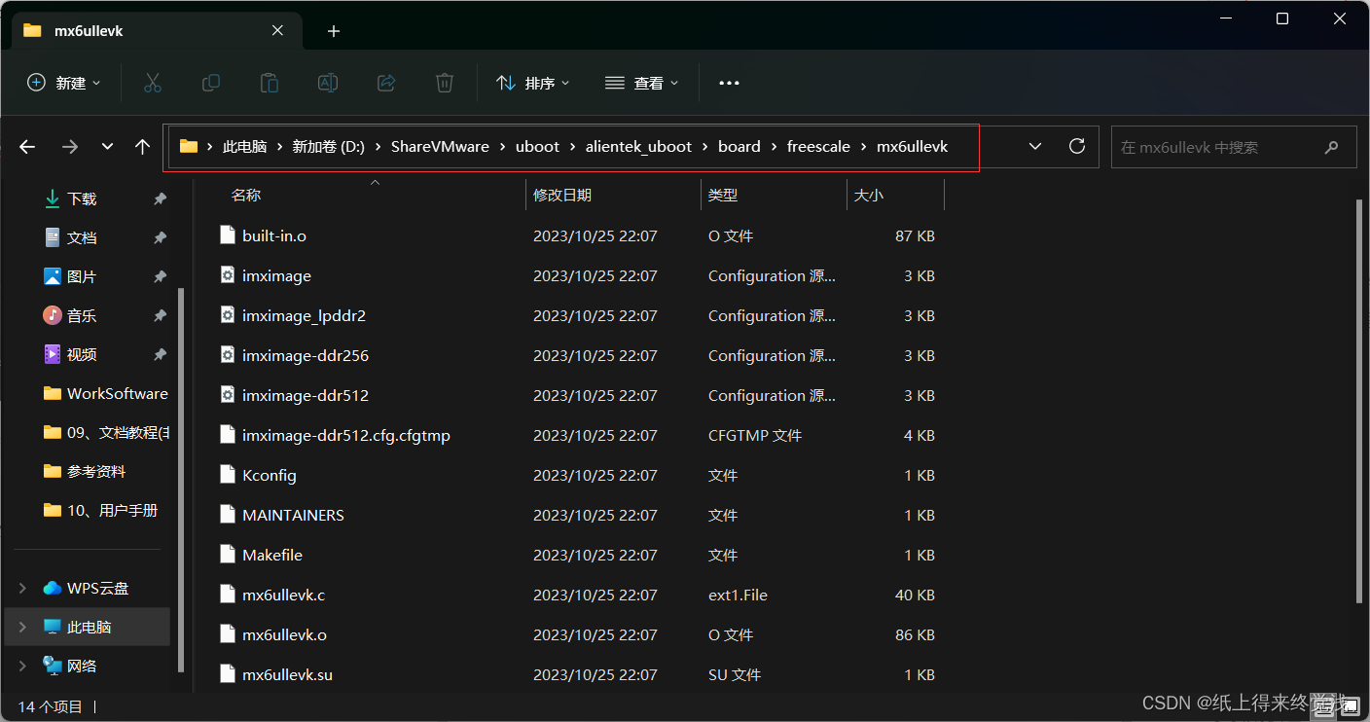Open the 新建 dropdown menu

[64, 83]
